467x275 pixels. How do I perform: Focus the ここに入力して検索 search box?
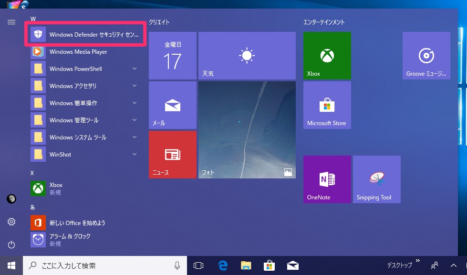click(105, 265)
